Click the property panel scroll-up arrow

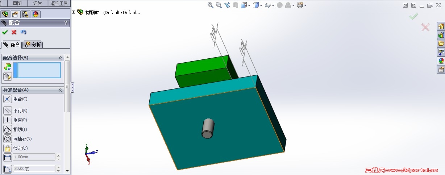[67, 58]
